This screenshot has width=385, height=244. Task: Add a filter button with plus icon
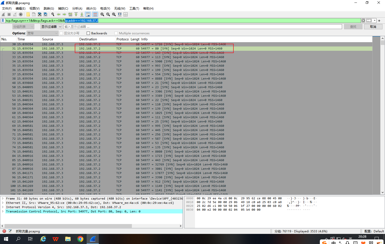click(x=379, y=21)
